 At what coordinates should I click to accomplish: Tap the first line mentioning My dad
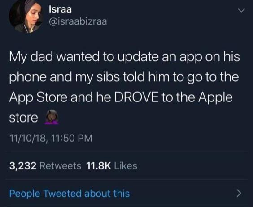[125, 58]
